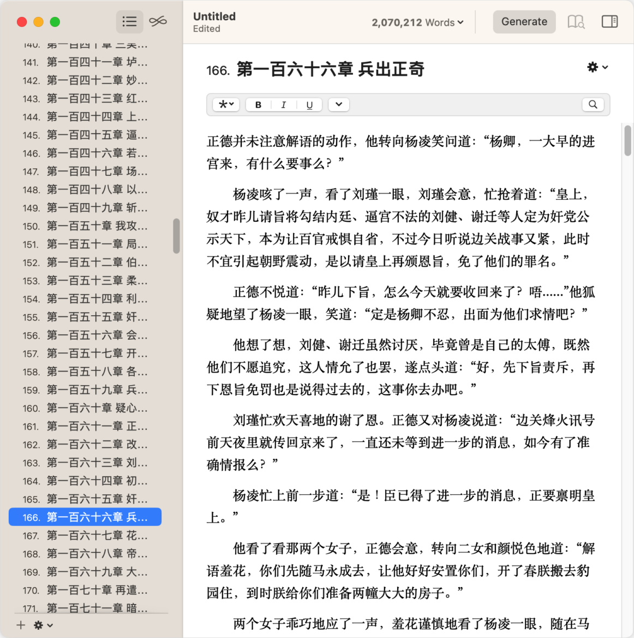Toggle italic formatting
Screen dimensions: 634x638
(x=283, y=104)
